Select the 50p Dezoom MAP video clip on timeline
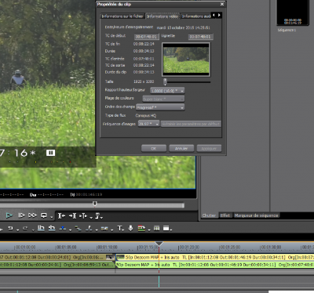The image size is (314, 293). 214,258
